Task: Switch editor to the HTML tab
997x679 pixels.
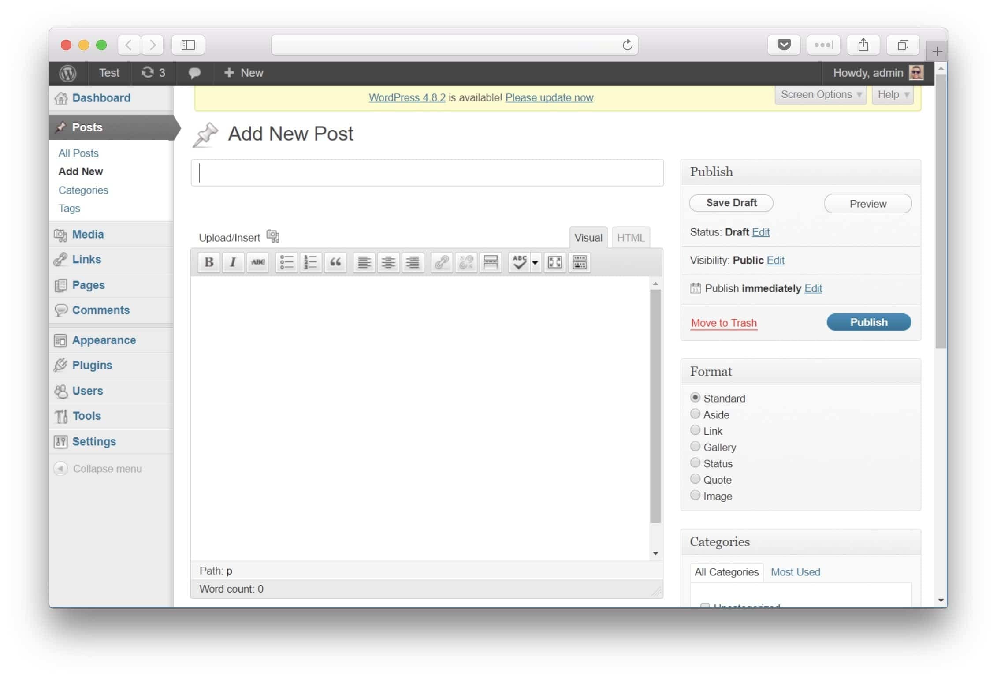Action: click(x=630, y=238)
